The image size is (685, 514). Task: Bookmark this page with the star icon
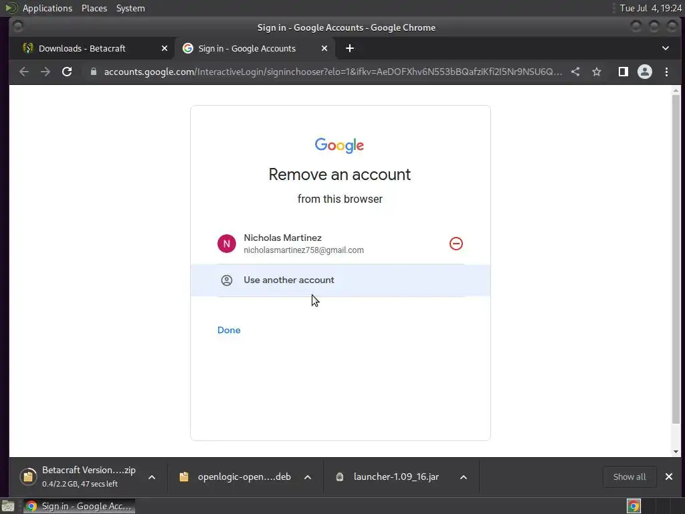click(597, 72)
